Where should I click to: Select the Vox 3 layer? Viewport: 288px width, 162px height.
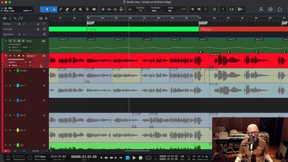click(x=22, y=115)
